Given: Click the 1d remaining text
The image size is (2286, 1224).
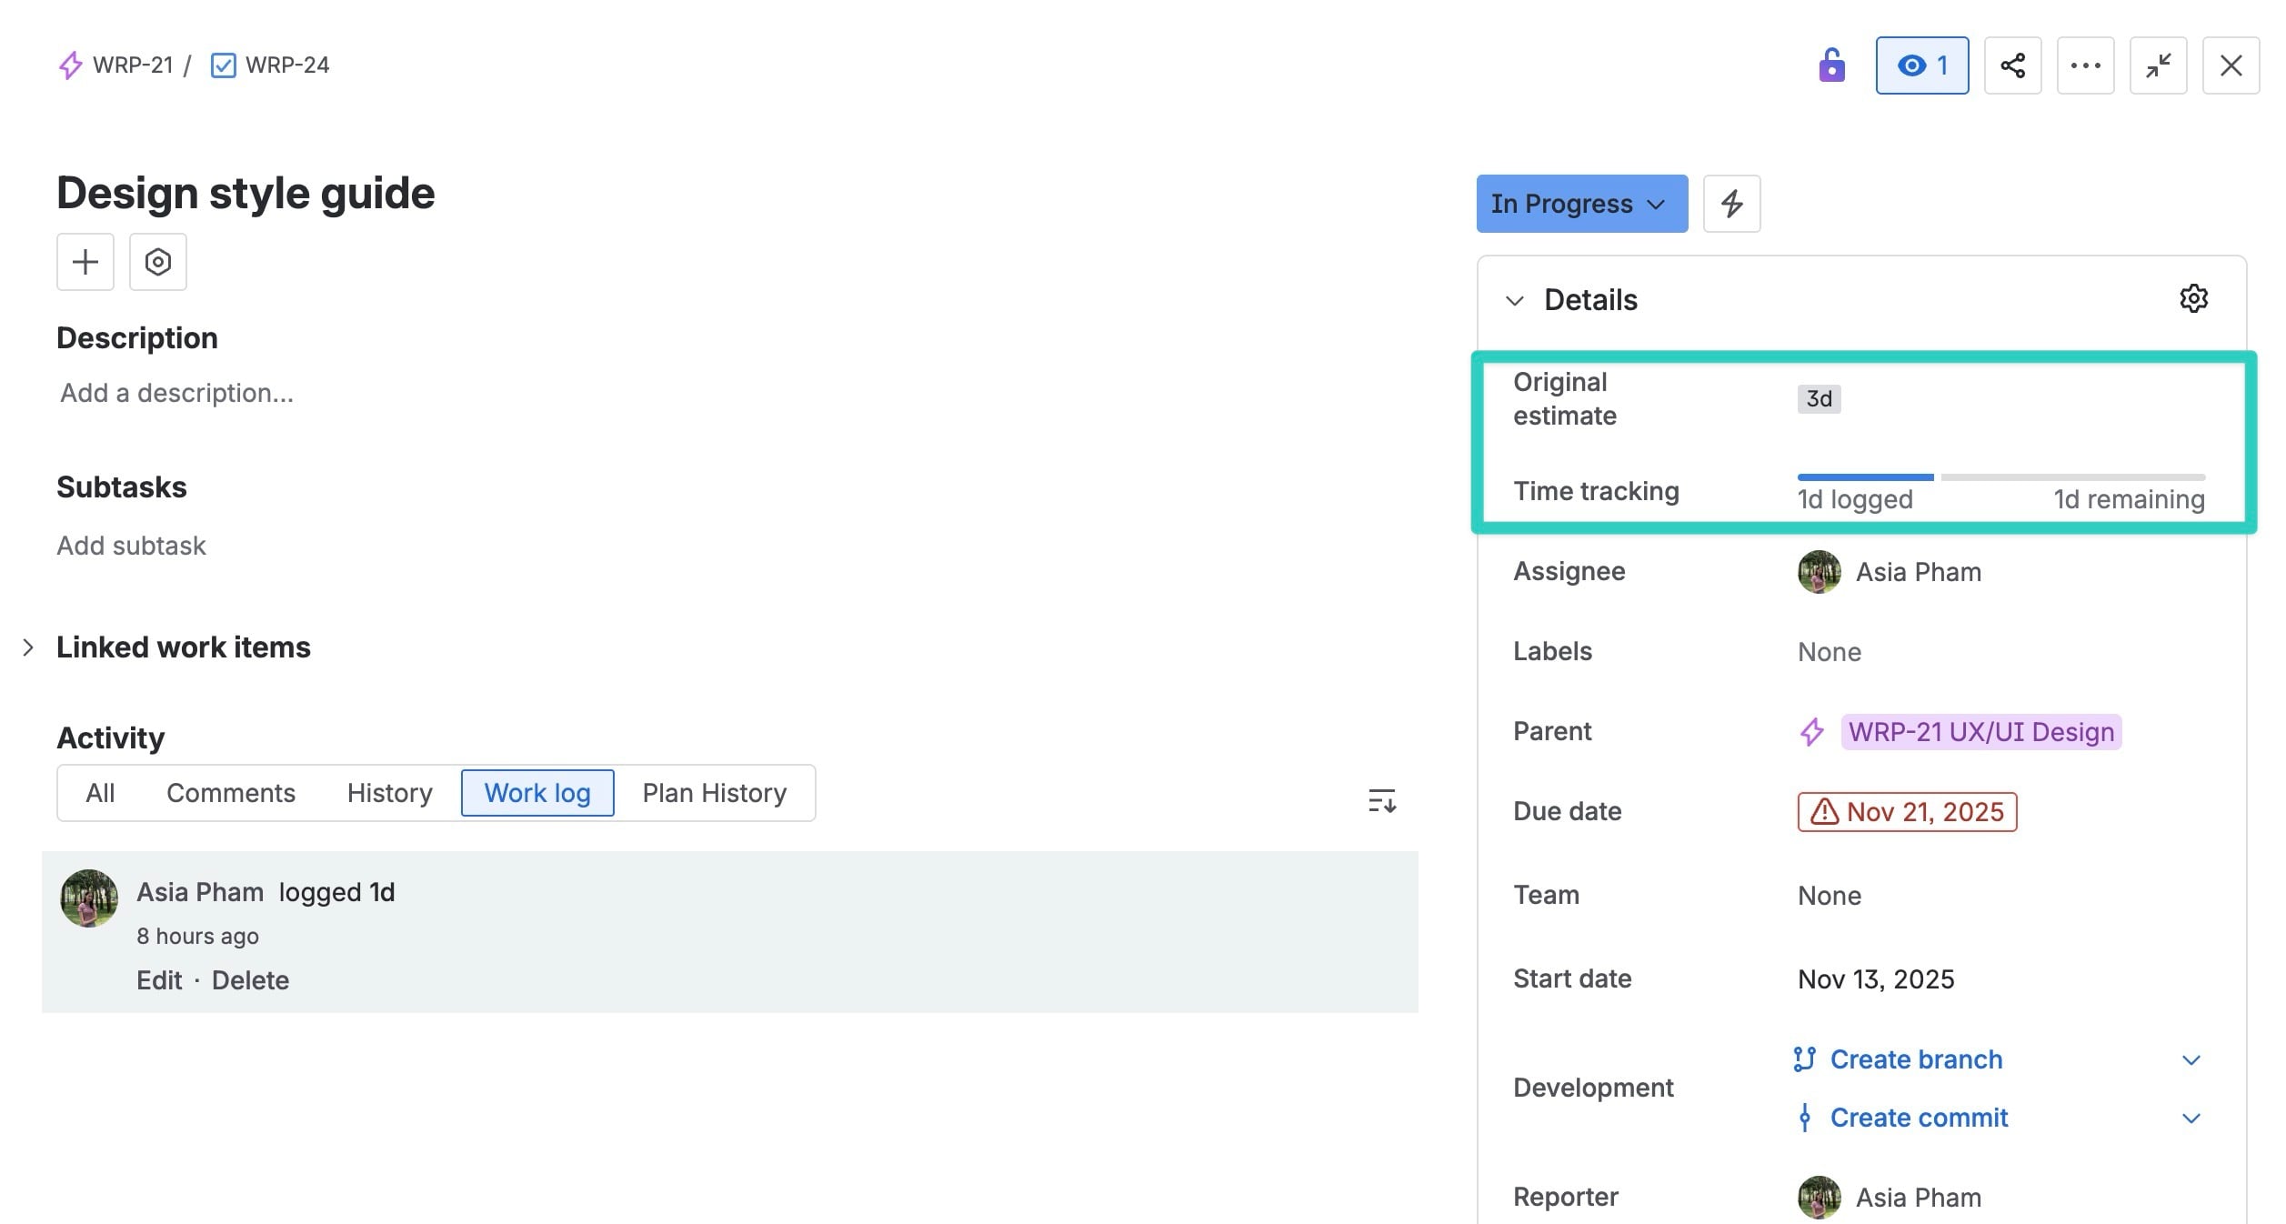Looking at the screenshot, I should (2130, 499).
